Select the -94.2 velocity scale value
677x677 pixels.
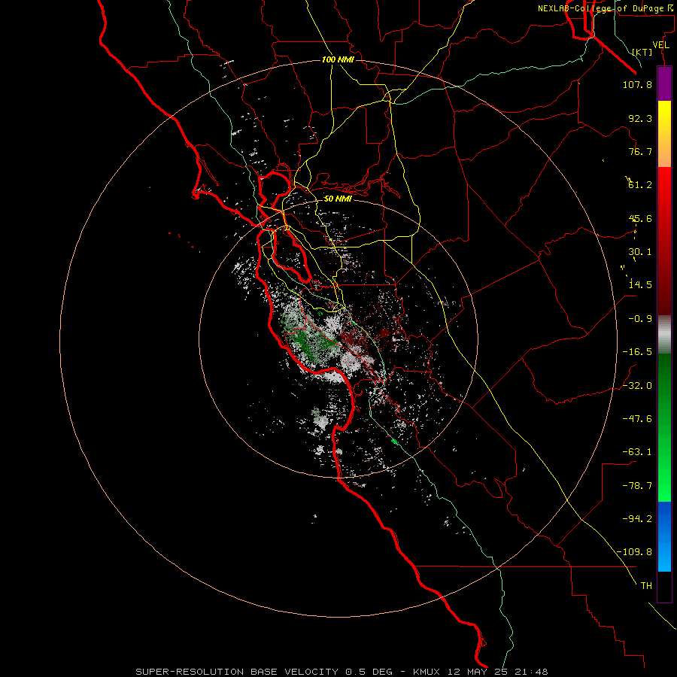[x=637, y=519]
